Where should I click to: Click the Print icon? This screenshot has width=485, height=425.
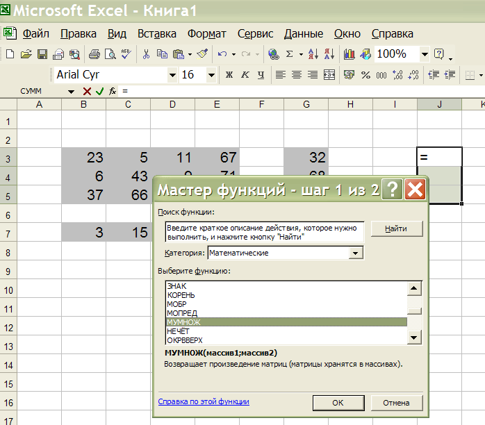94,54
